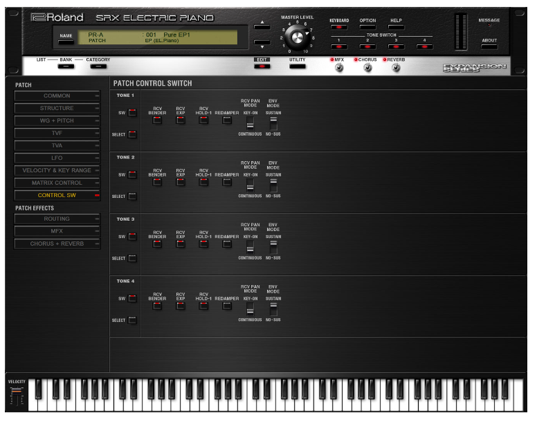Open the COMMON patch page

pos(57,96)
